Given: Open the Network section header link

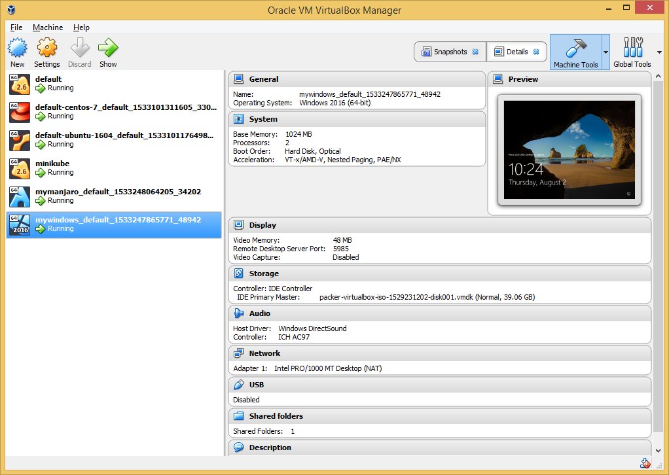Looking at the screenshot, I should click(x=265, y=353).
